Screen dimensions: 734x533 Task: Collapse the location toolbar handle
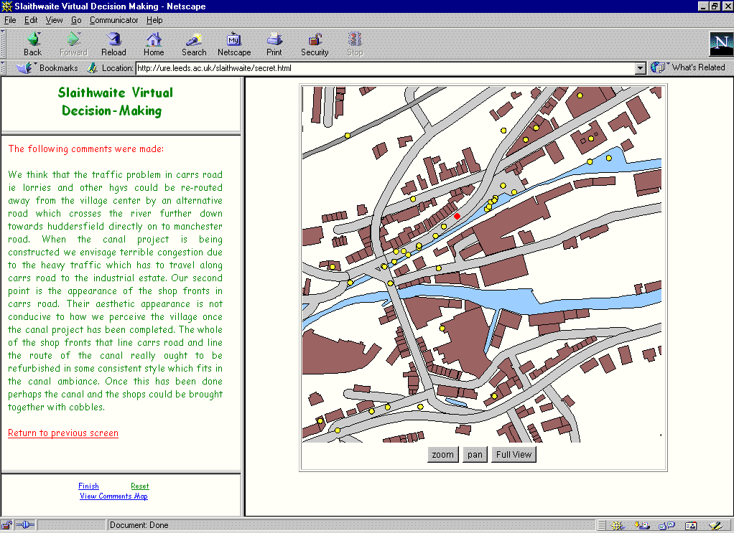point(4,68)
